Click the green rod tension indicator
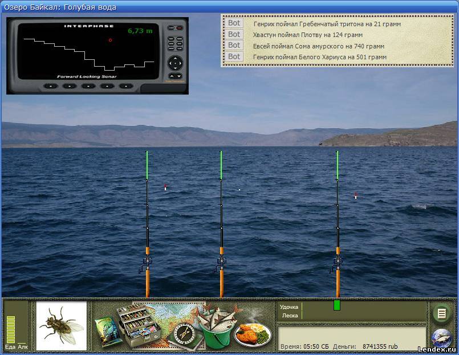The height and width of the screenshot is (355, 459). [336, 305]
